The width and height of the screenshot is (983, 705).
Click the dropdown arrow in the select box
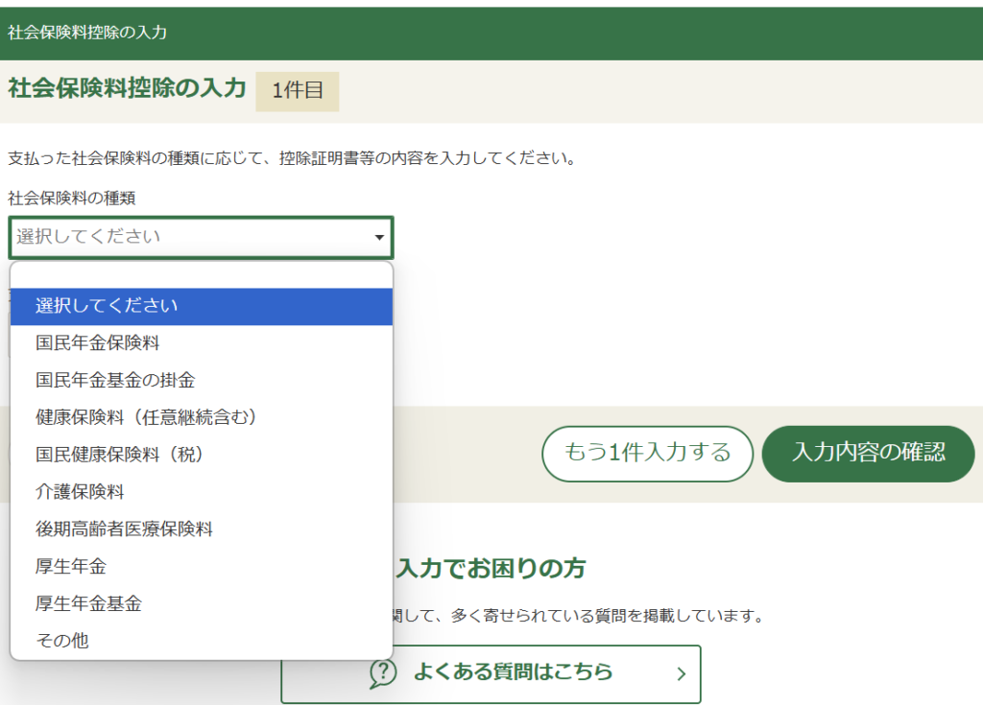coord(378,238)
